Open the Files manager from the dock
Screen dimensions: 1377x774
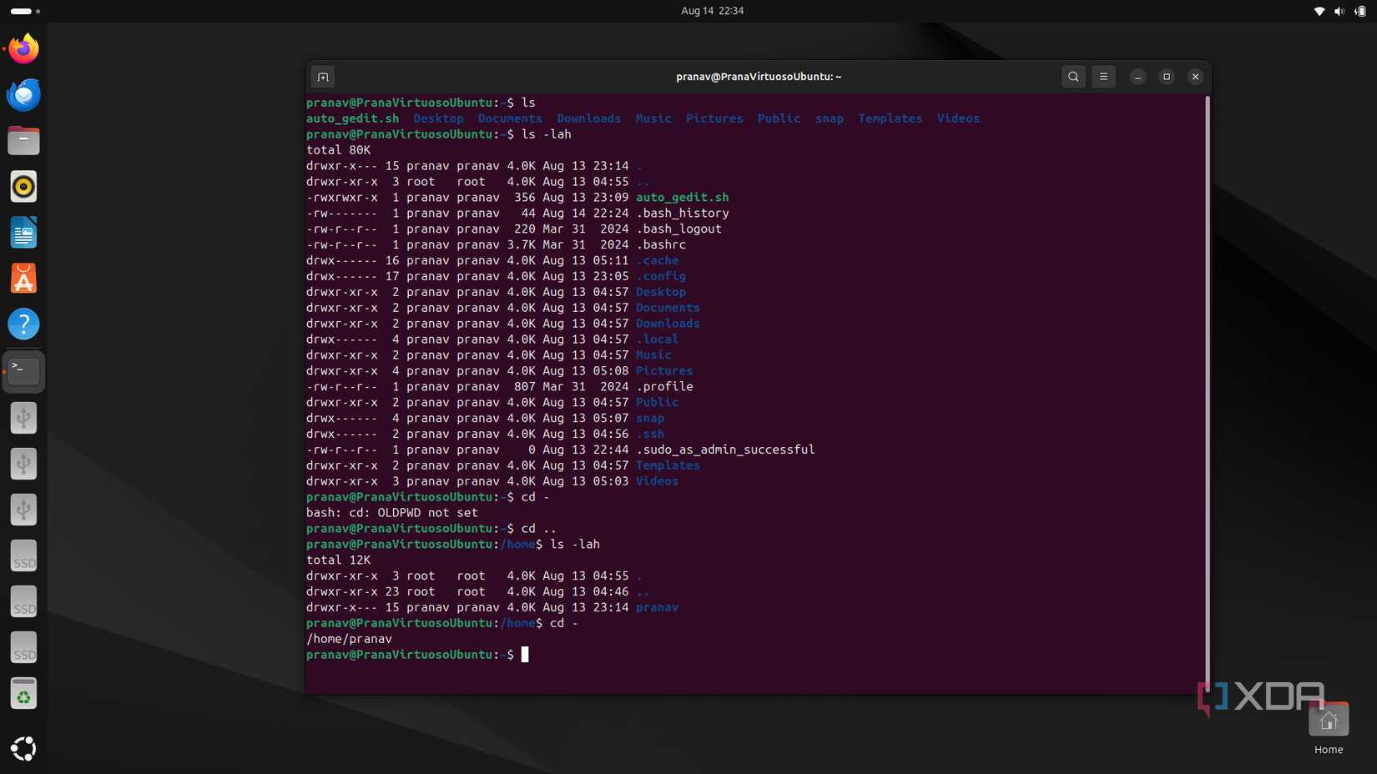pos(23,140)
